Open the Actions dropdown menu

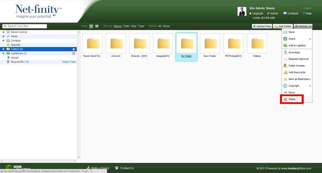pos(303,26)
